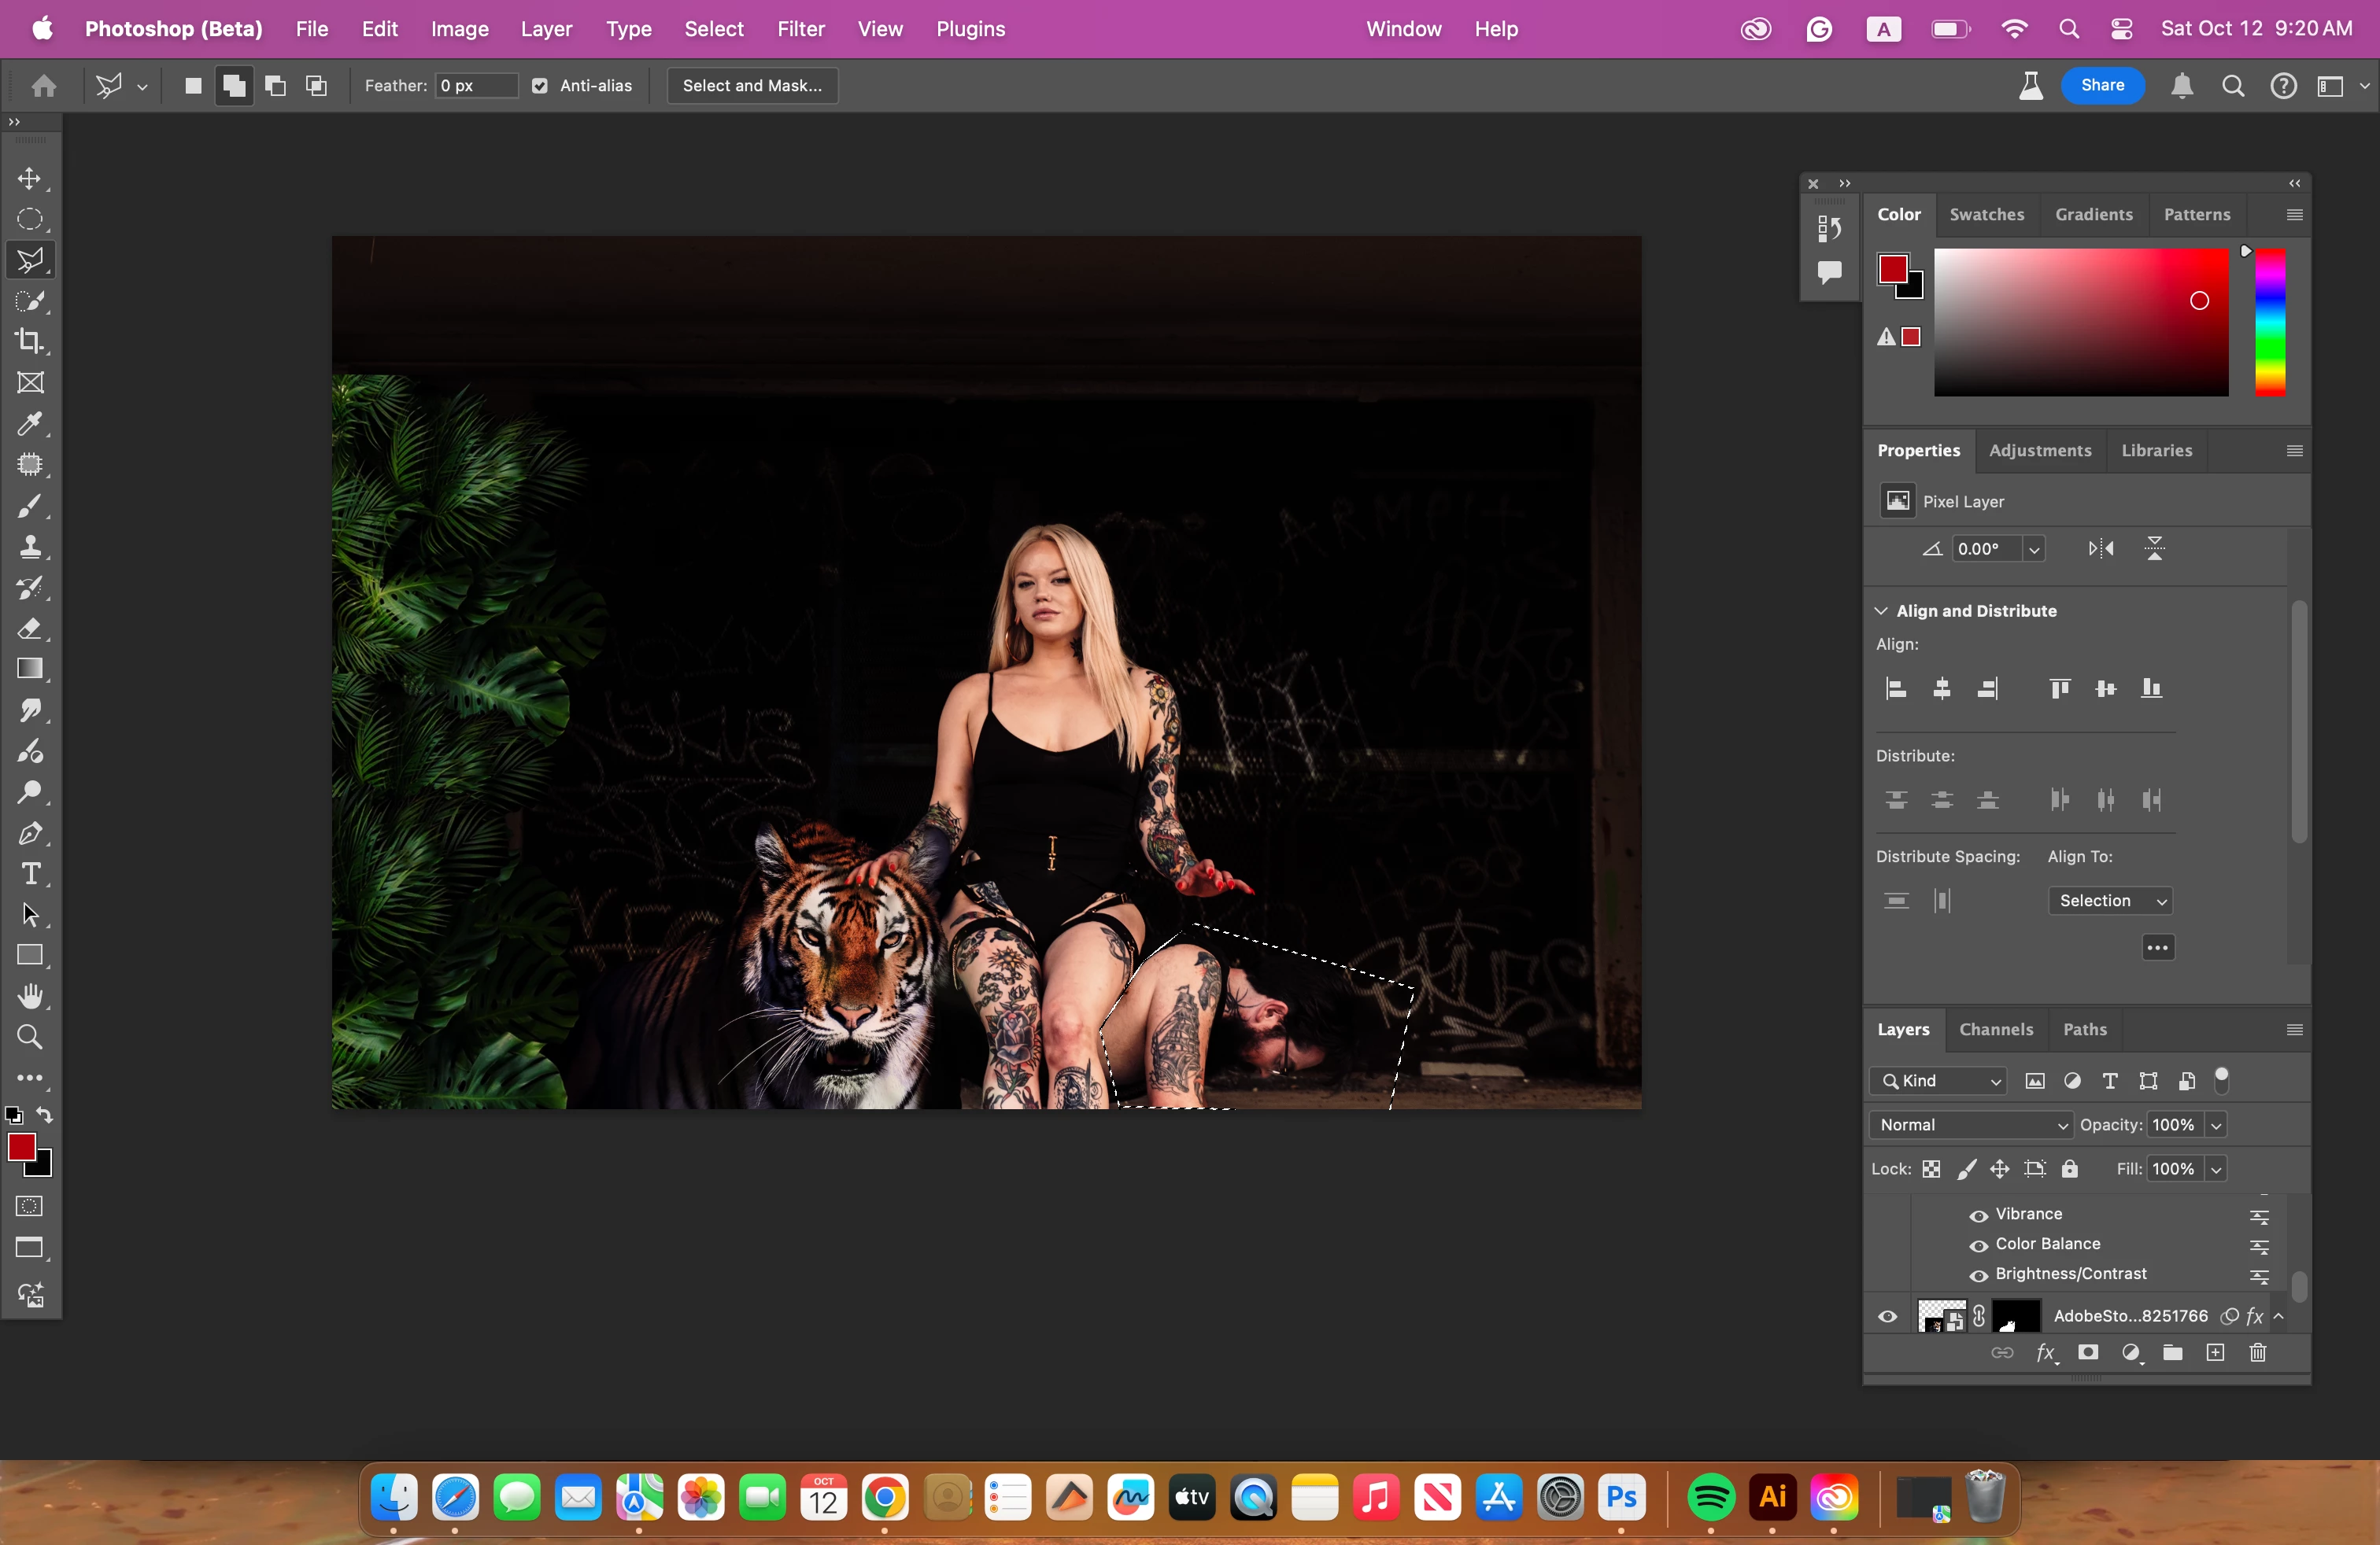
Task: Switch to the Swatches tab
Action: tap(1986, 214)
